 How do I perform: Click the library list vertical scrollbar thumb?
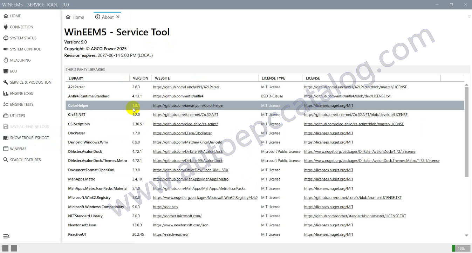click(466, 132)
